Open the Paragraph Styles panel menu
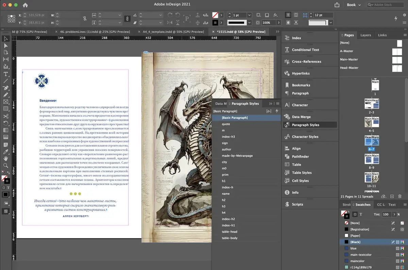 [278, 104]
